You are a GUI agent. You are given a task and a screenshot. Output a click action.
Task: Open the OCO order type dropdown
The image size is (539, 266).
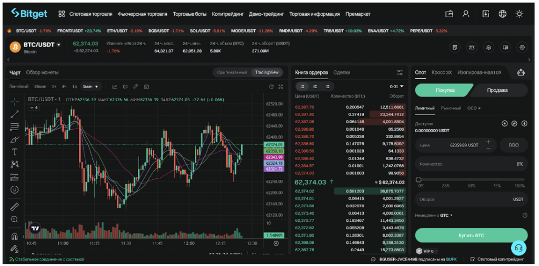(x=474, y=108)
